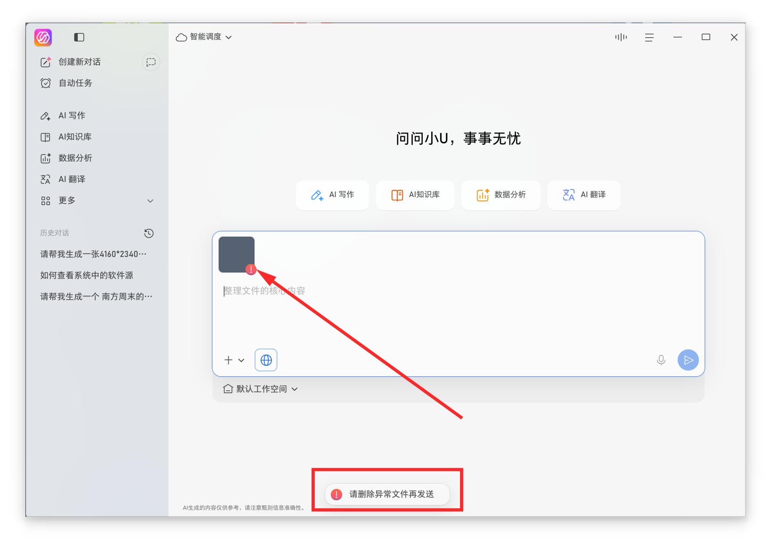The width and height of the screenshot is (771, 545).
Task: Click the send message arrow button
Action: (688, 360)
